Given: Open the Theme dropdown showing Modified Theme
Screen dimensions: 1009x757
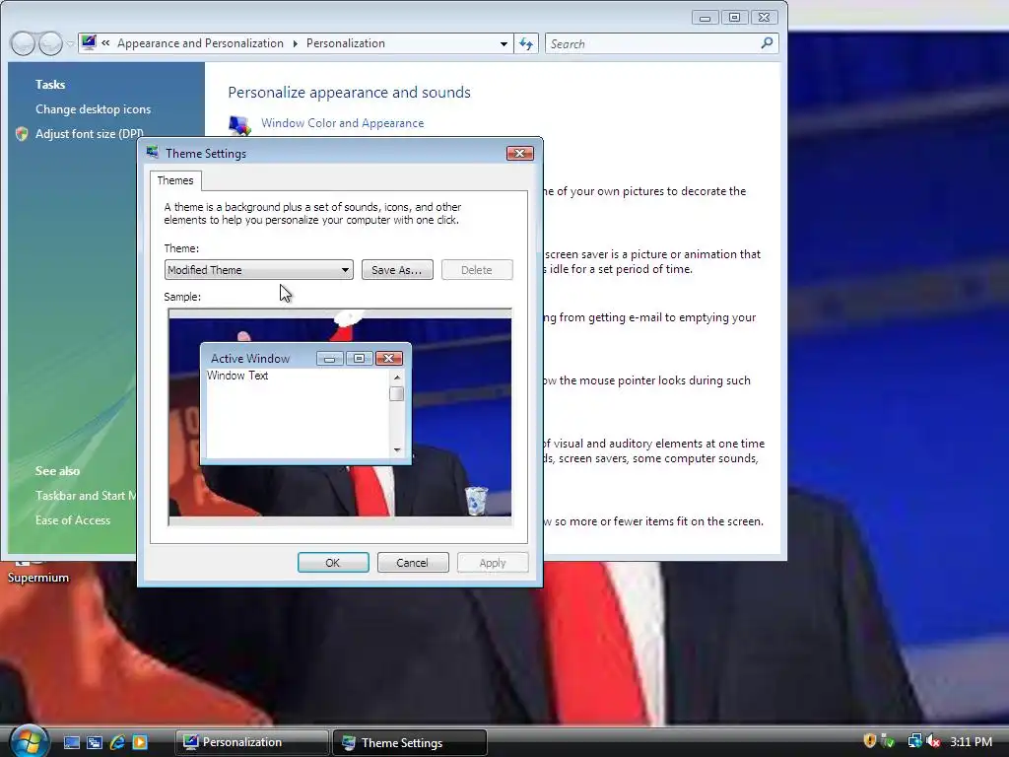Looking at the screenshot, I should pyautogui.click(x=259, y=270).
